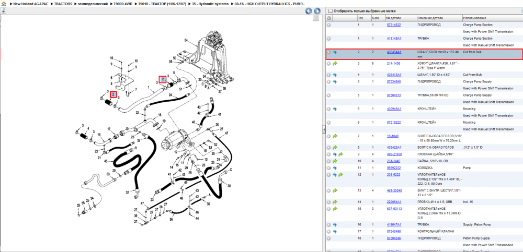Click blue arrow icon in row 495-21038
Screen dimensions: 523x252
click(335, 154)
